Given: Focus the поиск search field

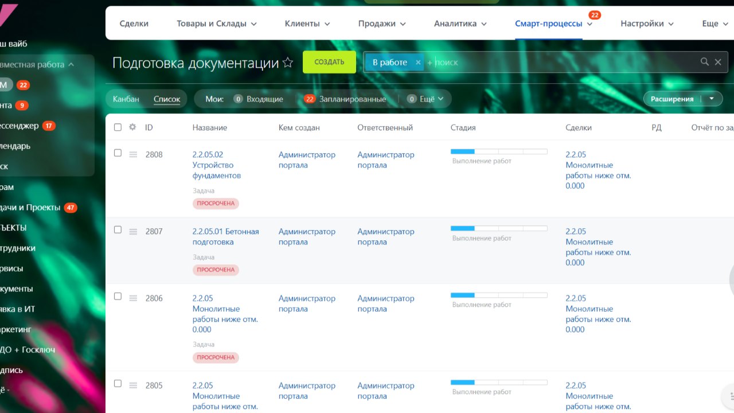Looking at the screenshot, I should [562, 62].
